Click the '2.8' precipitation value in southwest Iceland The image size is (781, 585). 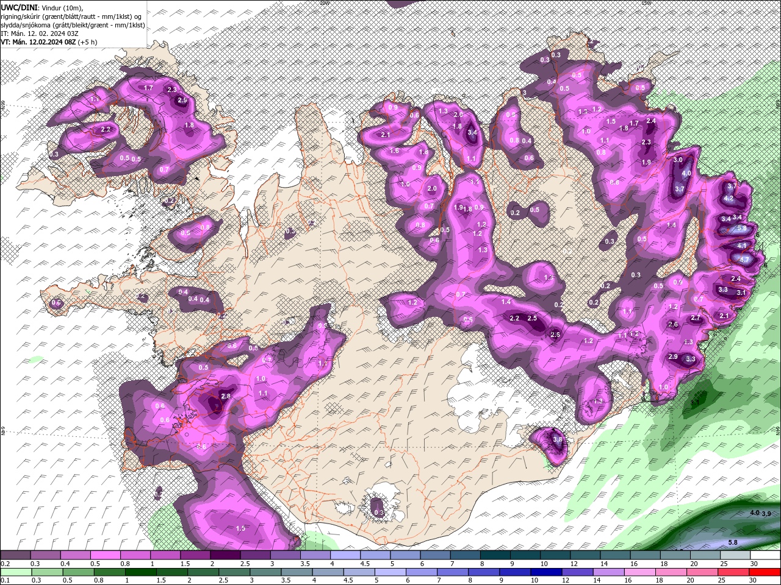point(225,396)
